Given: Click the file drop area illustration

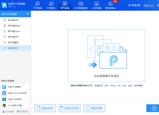Looking at the screenshot, I should click(107, 52).
